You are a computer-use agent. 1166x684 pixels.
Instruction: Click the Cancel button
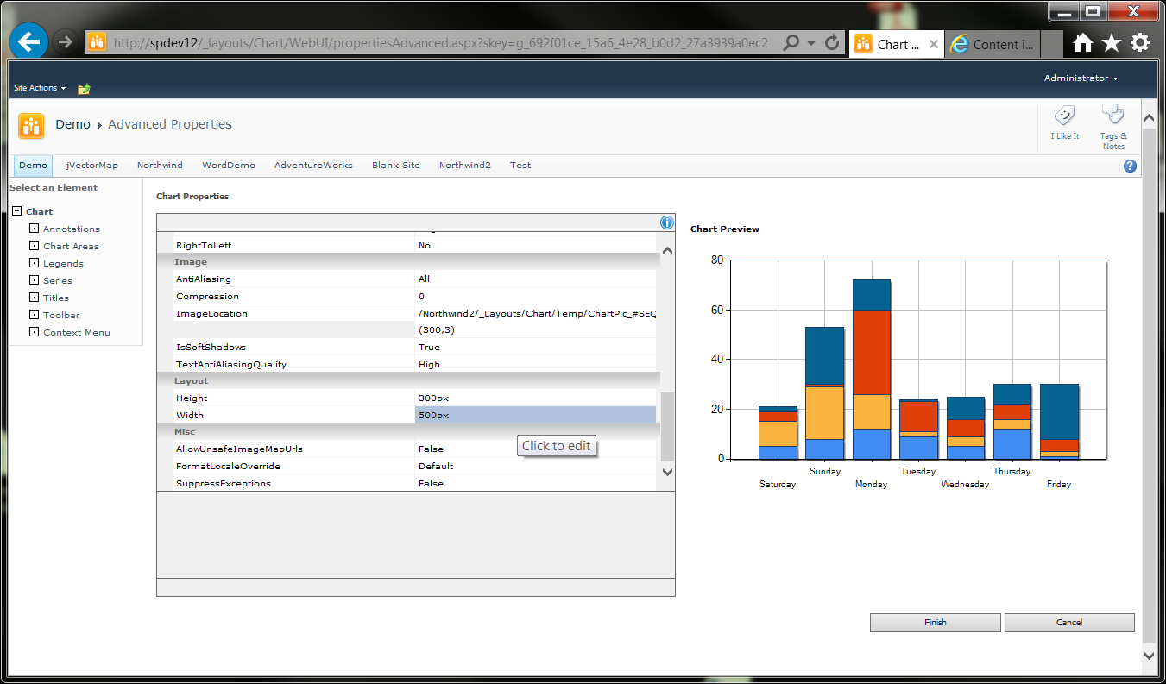(x=1069, y=623)
